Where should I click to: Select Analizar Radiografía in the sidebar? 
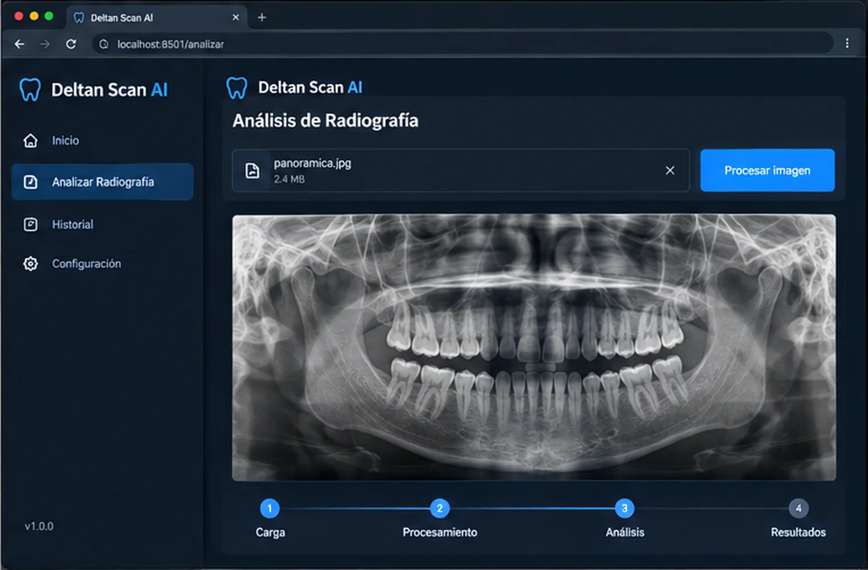[102, 182]
